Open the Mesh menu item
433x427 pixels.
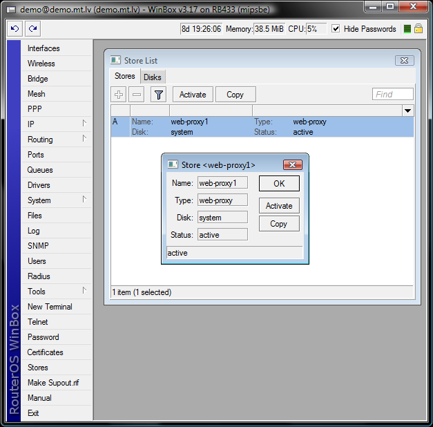(57, 94)
